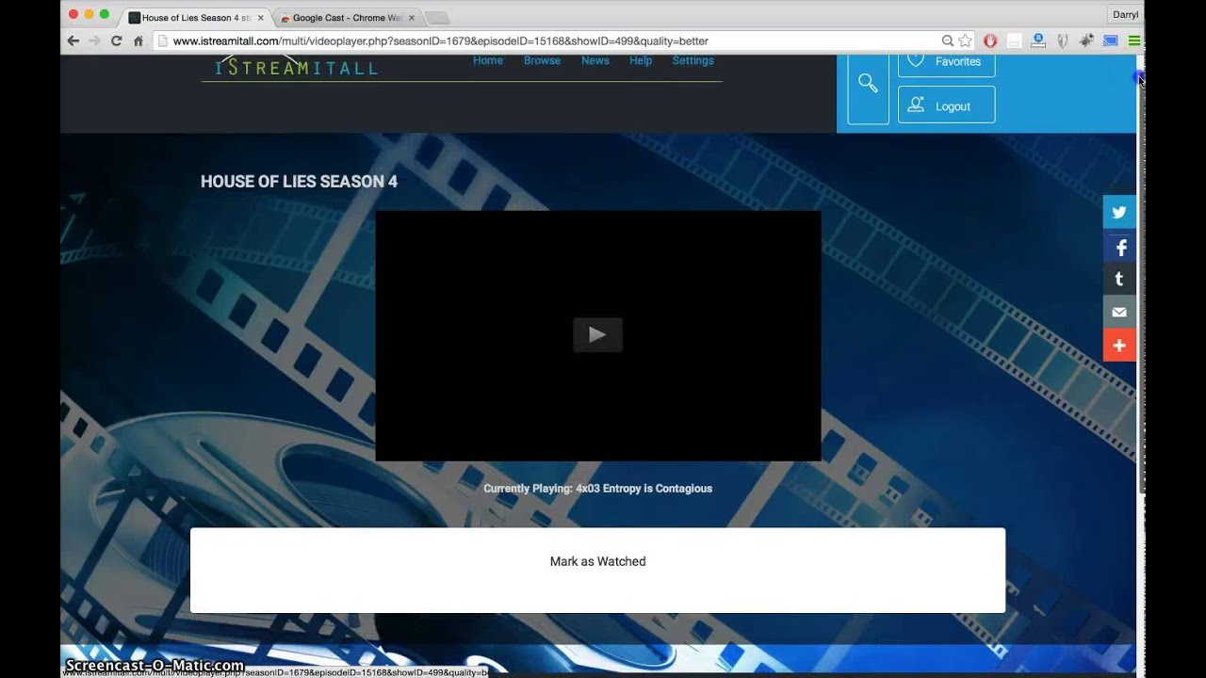Viewport: 1206px width, 678px height.
Task: Open the Home navigation link
Action: [488, 60]
